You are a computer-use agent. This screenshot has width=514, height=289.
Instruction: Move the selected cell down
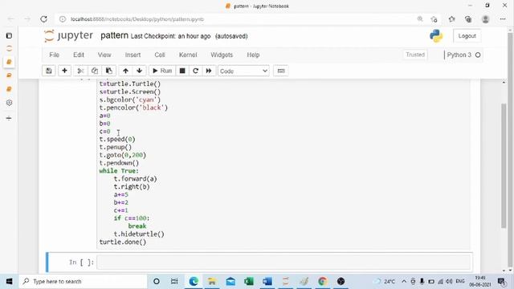[139, 71]
